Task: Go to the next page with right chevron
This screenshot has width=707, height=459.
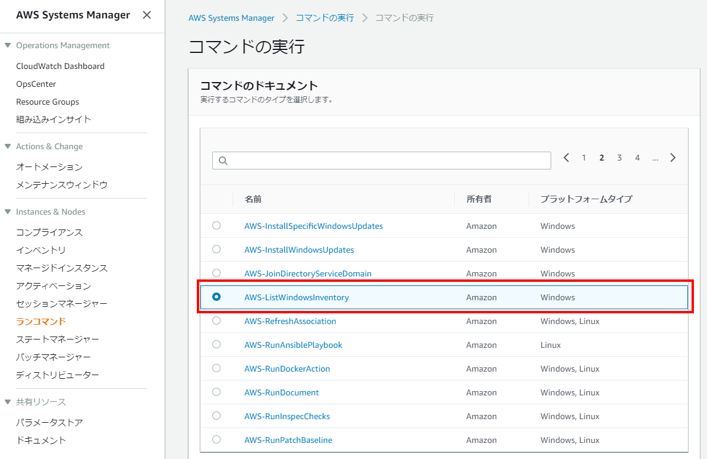Action: (x=673, y=157)
